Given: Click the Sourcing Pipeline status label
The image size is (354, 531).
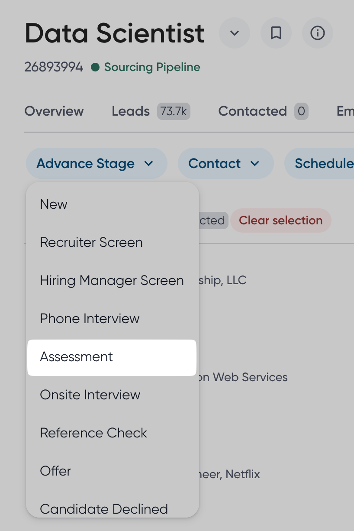Looking at the screenshot, I should 152,68.
